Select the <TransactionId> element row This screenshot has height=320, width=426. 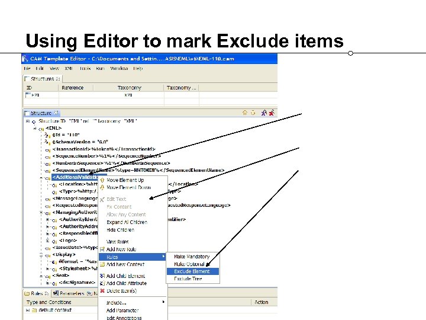(x=104, y=149)
